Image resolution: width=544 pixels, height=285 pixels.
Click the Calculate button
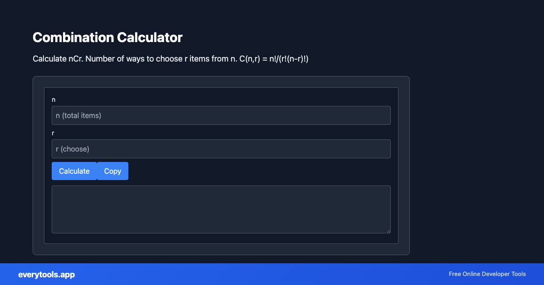tap(74, 171)
